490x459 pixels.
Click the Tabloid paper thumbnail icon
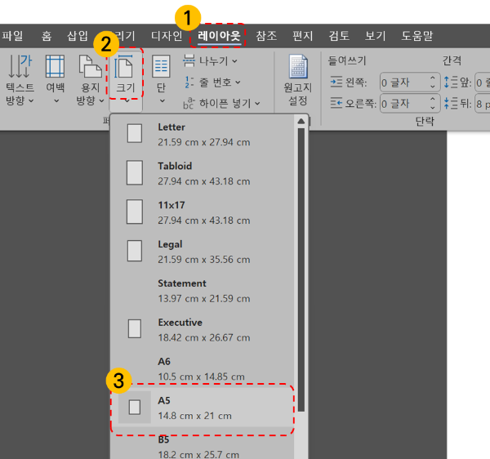[135, 173]
